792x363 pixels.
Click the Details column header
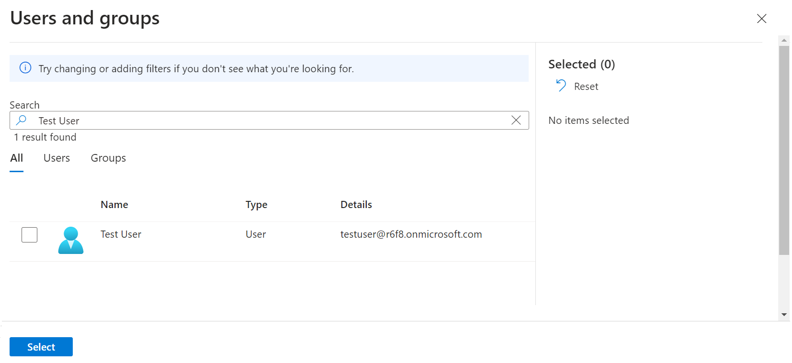[356, 205]
